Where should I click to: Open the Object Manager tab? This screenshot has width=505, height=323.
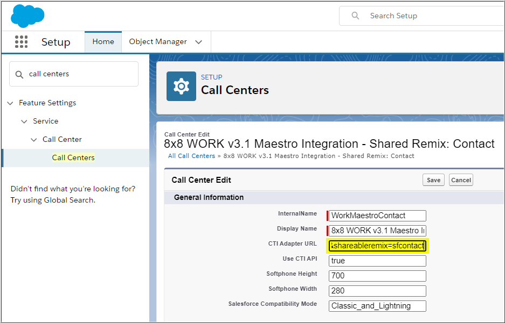[158, 42]
